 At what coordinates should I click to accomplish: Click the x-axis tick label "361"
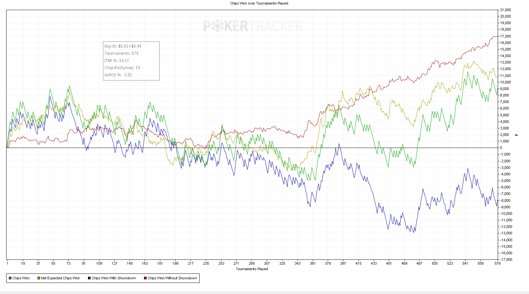tap(313, 263)
